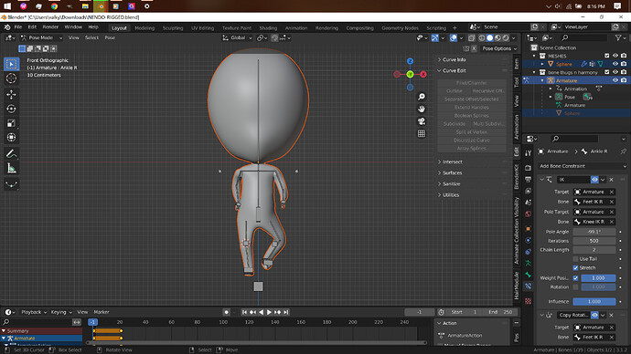Click the Boolean Splines button
631x354 pixels.
point(472,116)
